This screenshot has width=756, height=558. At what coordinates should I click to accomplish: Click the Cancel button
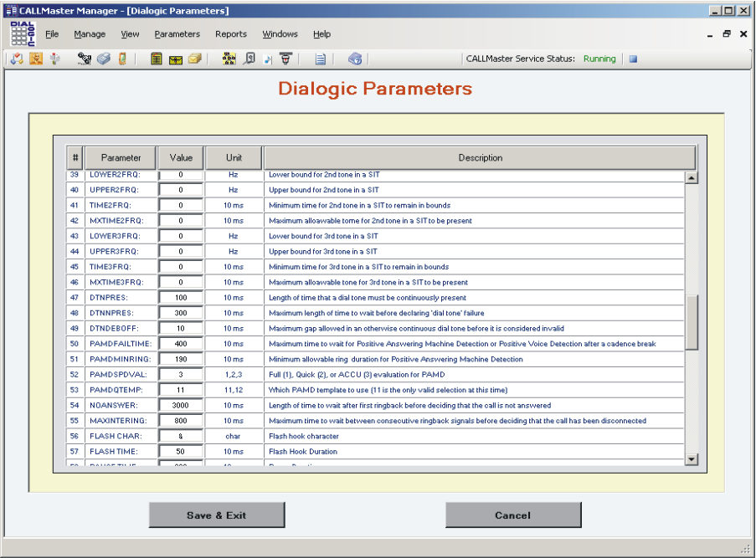pyautogui.click(x=513, y=515)
